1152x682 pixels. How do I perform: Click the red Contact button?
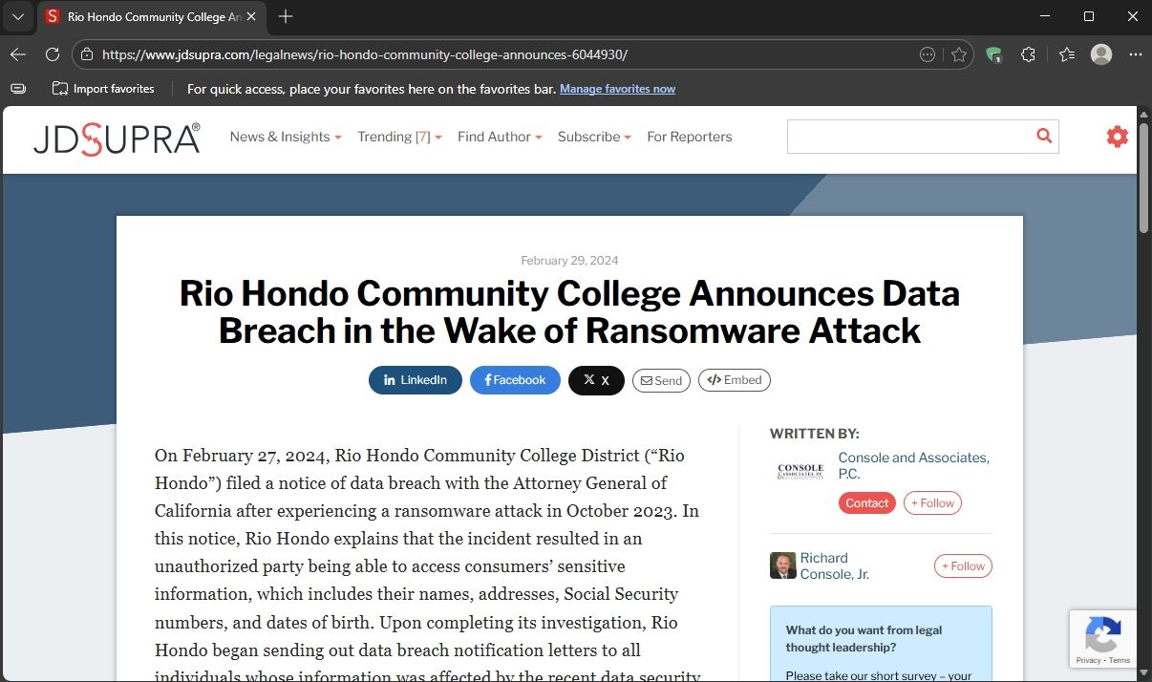click(867, 503)
